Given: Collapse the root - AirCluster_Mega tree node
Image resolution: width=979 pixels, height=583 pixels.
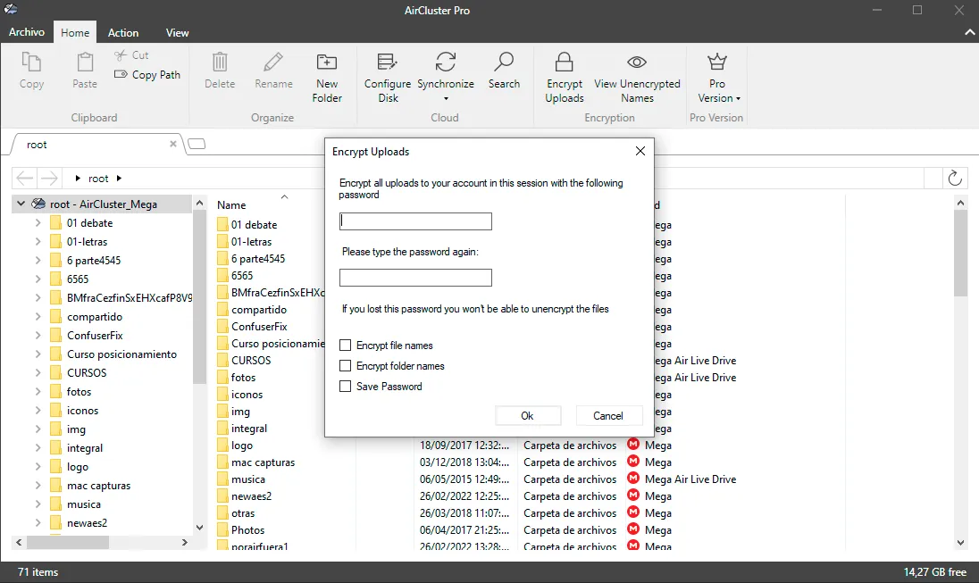Looking at the screenshot, I should click(x=21, y=204).
